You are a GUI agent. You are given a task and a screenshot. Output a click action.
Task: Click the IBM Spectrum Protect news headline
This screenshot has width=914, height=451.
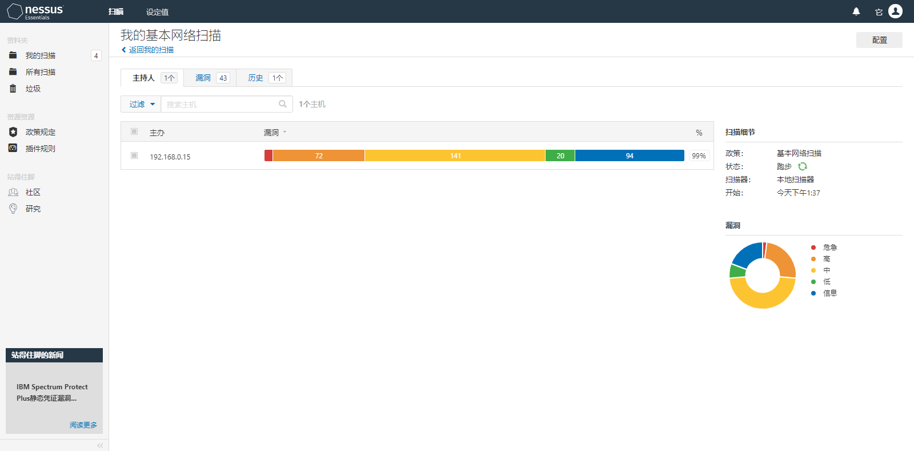pyautogui.click(x=52, y=393)
